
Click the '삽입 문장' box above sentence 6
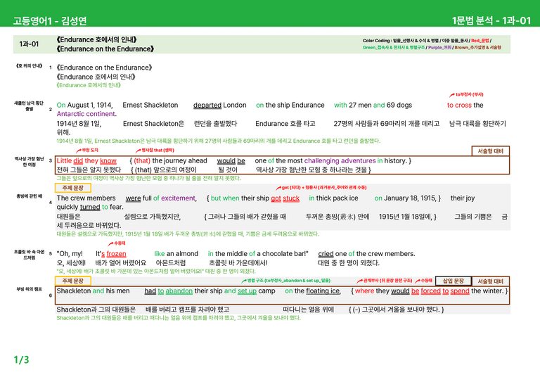pyautogui.click(x=454, y=281)
